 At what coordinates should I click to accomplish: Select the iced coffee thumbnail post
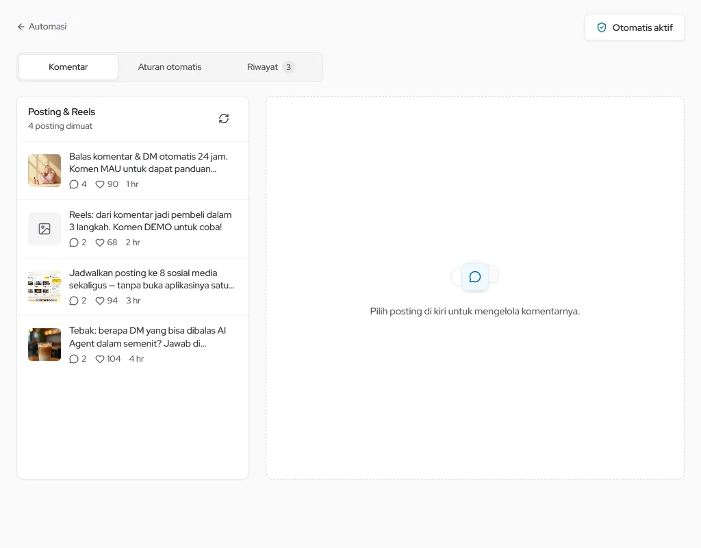coord(44,345)
